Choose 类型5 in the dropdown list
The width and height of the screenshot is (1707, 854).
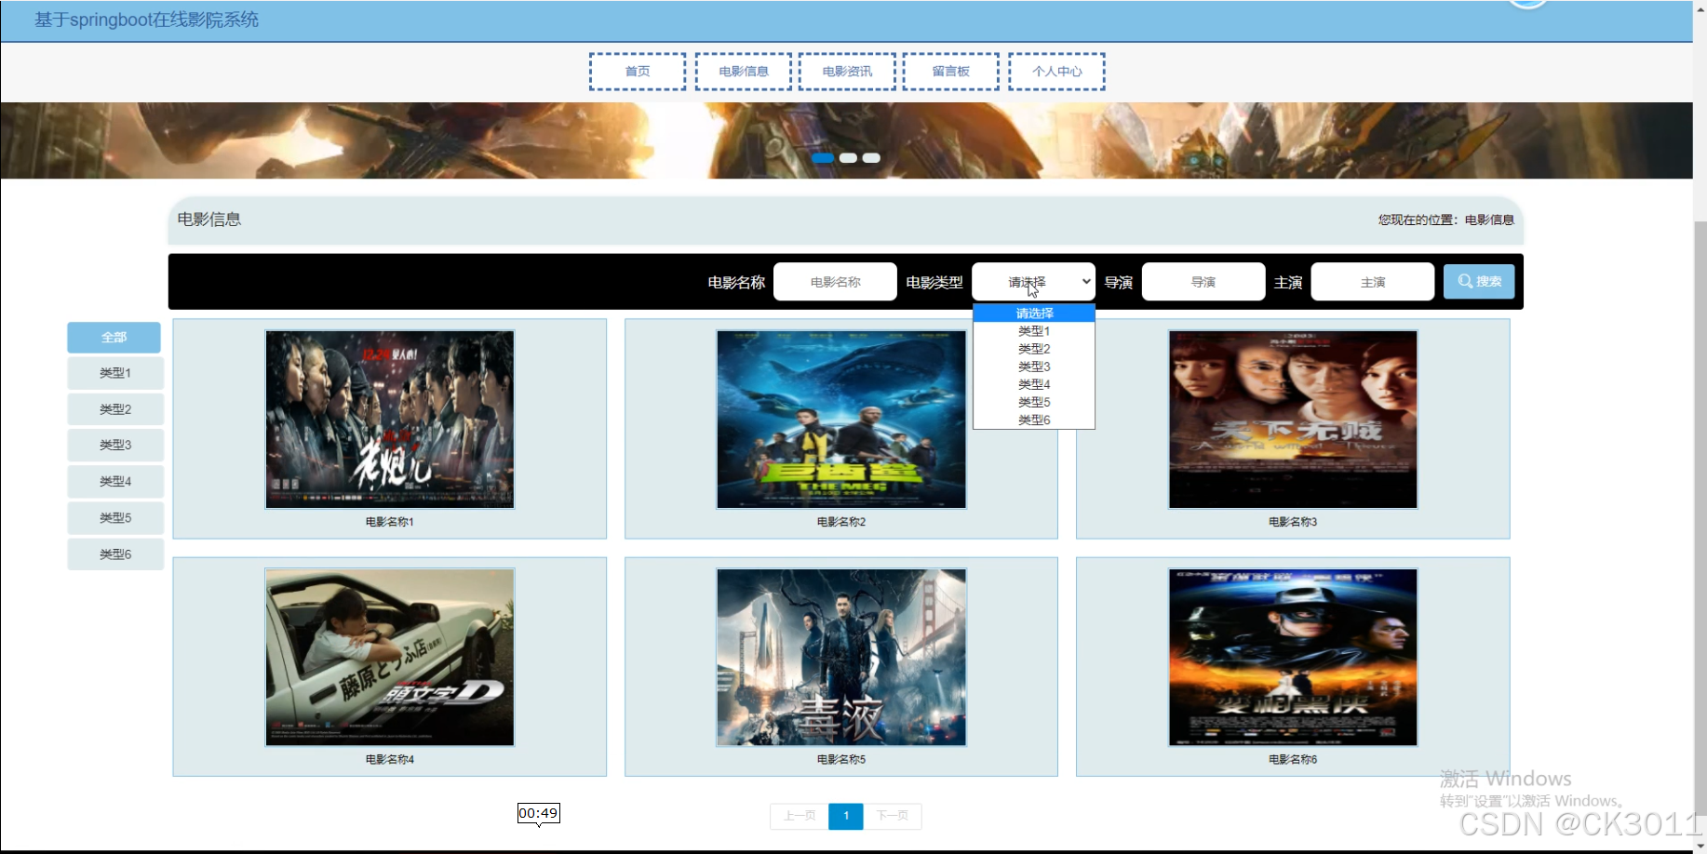1034,402
